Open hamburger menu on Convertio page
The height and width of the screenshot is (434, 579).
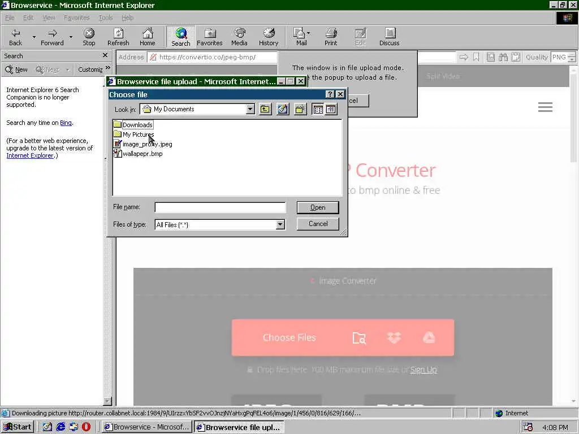point(545,107)
